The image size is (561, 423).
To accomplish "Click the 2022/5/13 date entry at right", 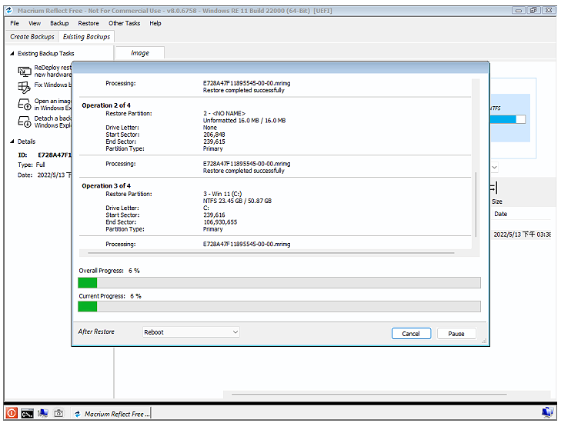I will tap(522, 235).
